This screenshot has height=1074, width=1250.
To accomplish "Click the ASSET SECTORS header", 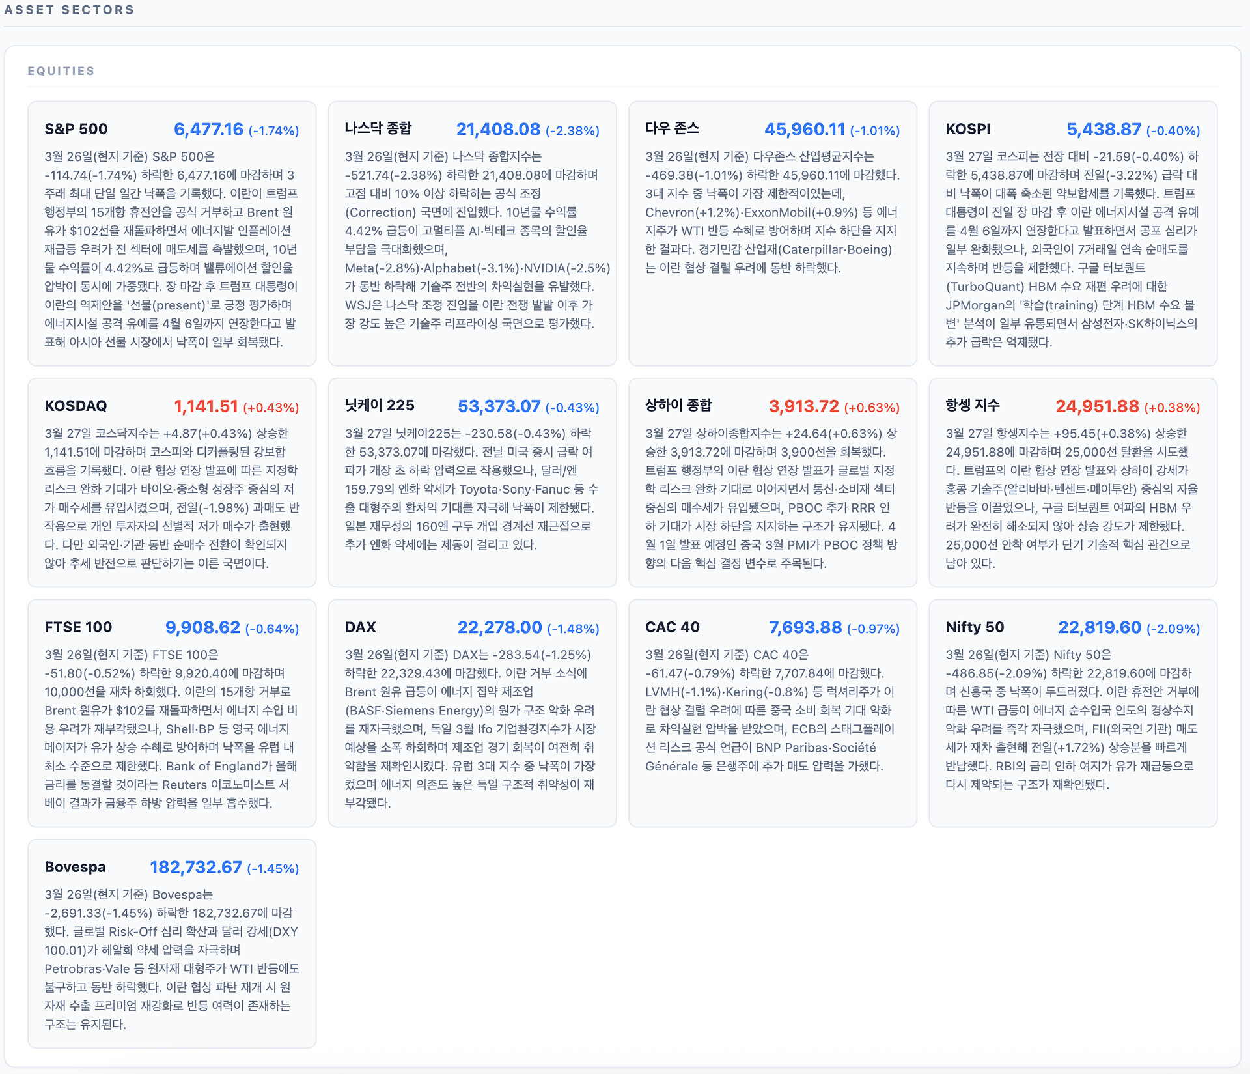I will click(69, 10).
